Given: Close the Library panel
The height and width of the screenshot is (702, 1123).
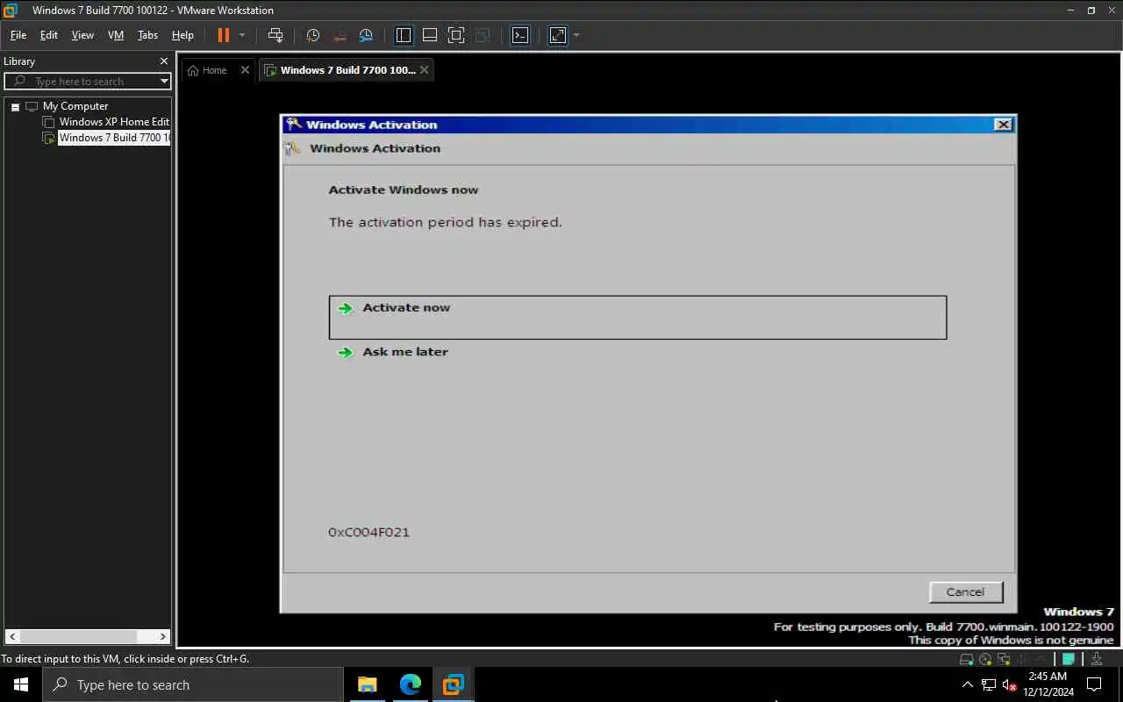Looking at the screenshot, I should [163, 61].
